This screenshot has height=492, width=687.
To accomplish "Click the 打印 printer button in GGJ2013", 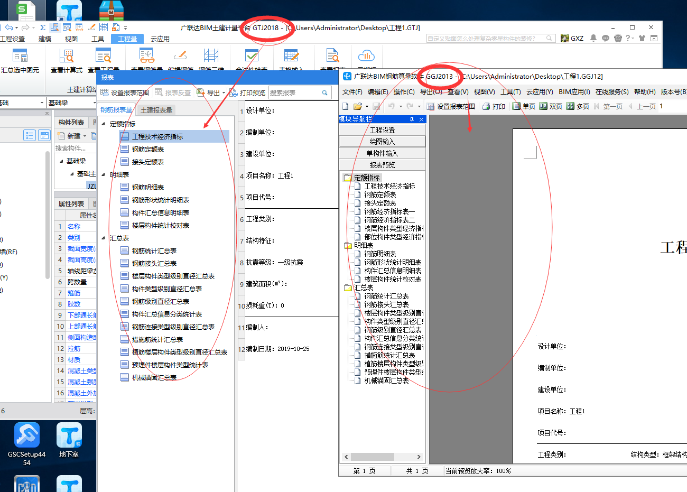I will click(494, 106).
